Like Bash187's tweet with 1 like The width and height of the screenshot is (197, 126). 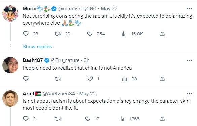[90, 79]
